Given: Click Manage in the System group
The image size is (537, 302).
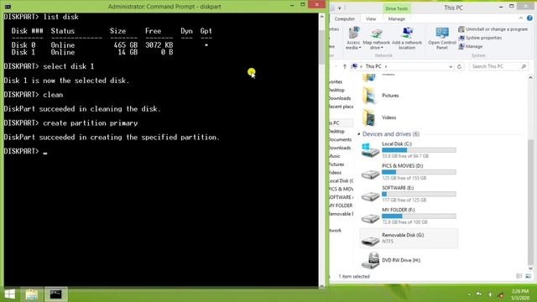Looking at the screenshot, I should click(471, 46).
